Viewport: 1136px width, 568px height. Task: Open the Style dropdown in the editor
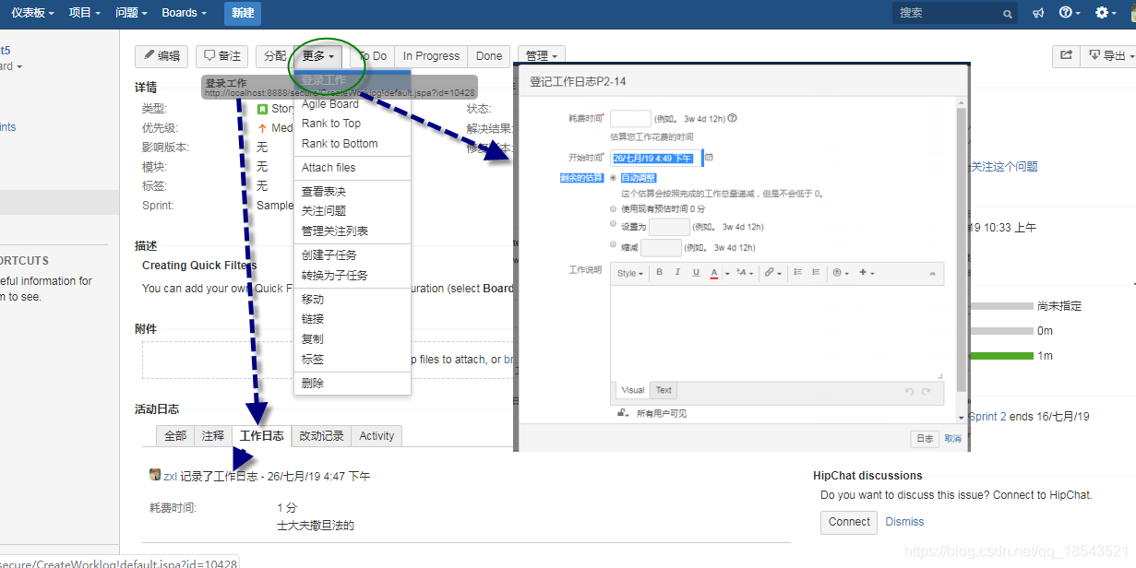tap(631, 273)
